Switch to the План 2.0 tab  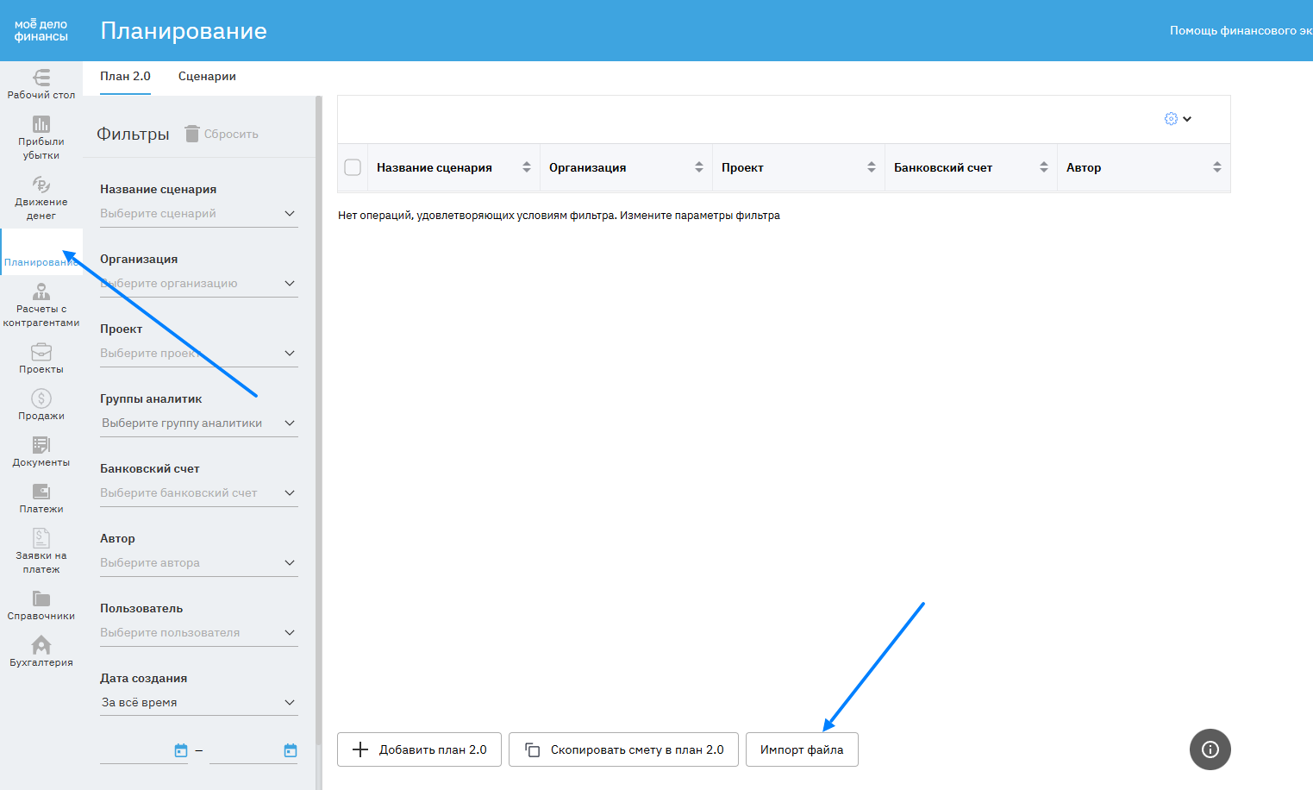pos(125,77)
